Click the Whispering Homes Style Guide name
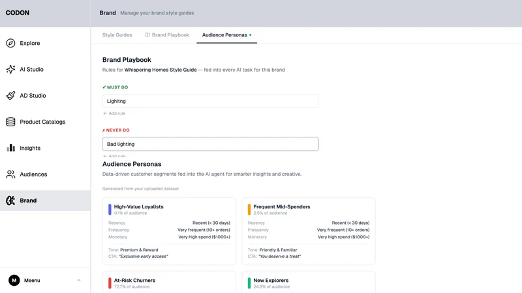Screen dimensions: 522x293 tap(161, 70)
